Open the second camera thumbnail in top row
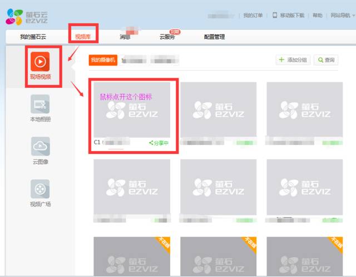Image resolution: width=356 pixels, height=277 pixels. point(219,109)
